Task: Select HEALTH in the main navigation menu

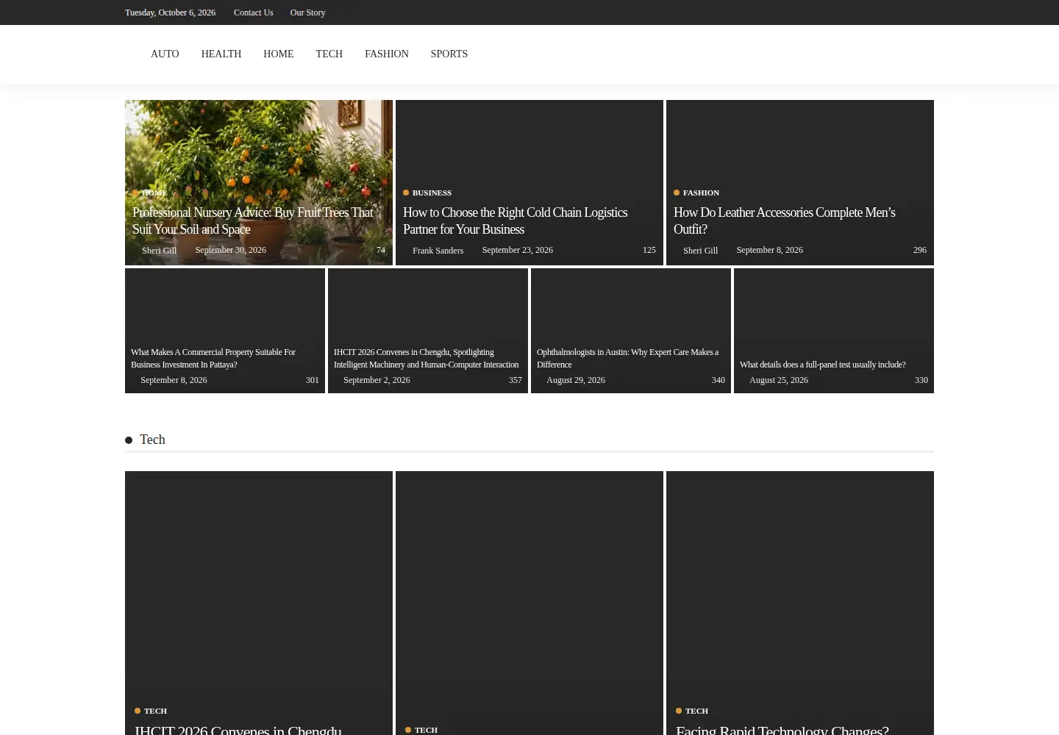Action: (221, 54)
